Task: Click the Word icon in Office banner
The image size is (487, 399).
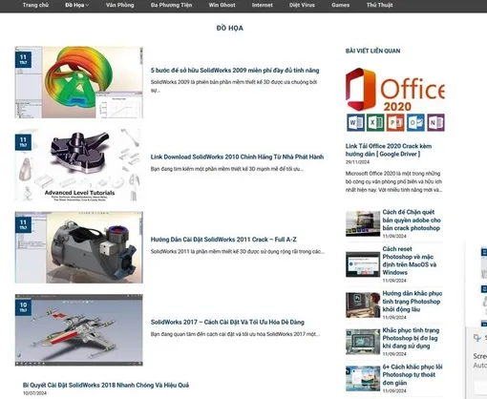Action: click(x=355, y=122)
